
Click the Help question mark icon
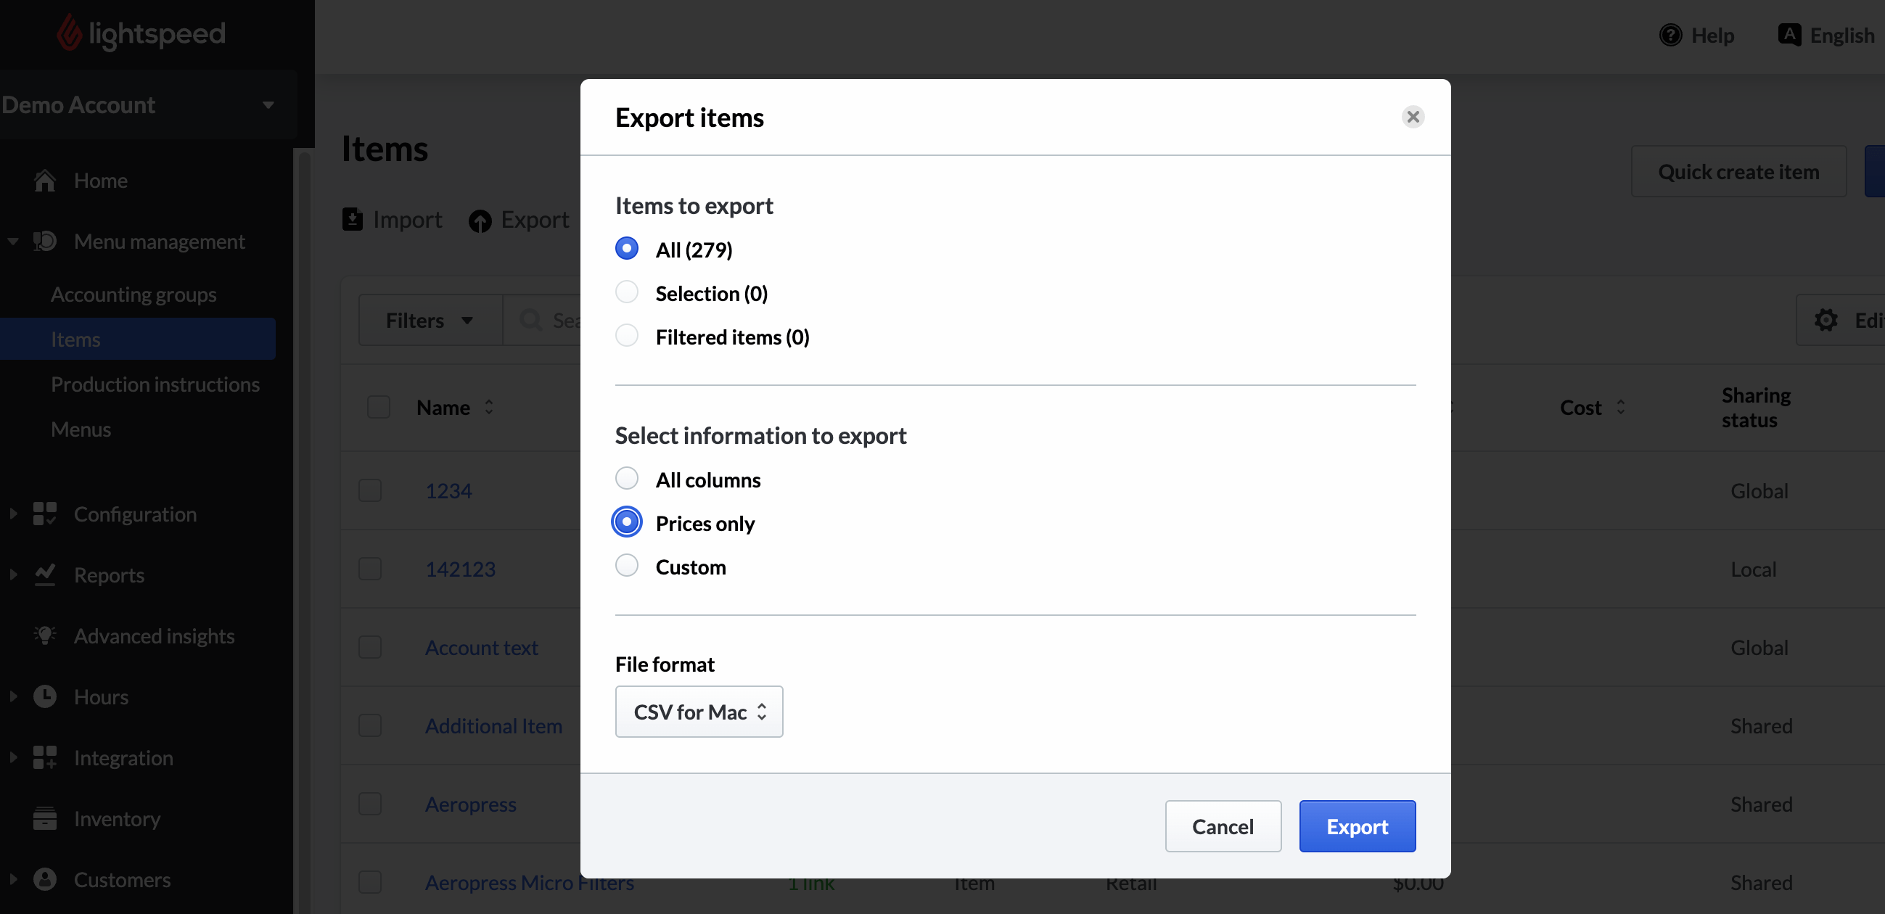1670,35
